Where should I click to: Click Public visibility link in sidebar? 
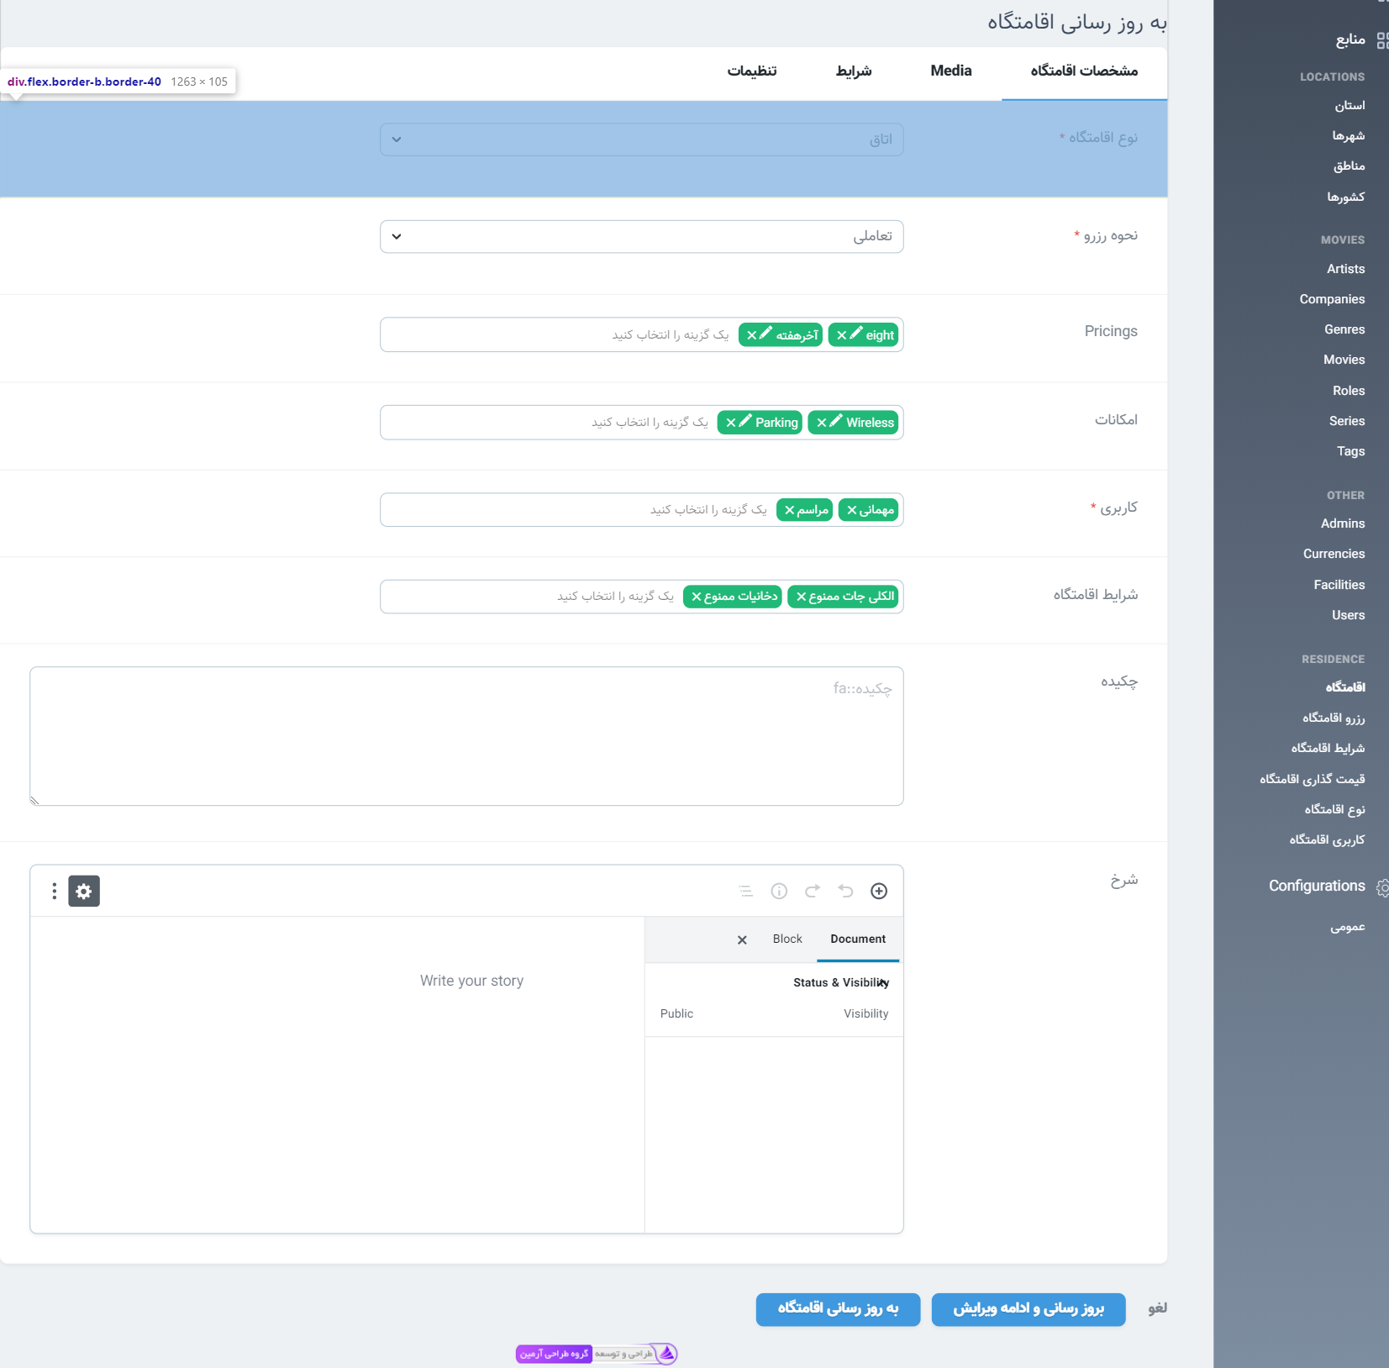coord(676,1014)
